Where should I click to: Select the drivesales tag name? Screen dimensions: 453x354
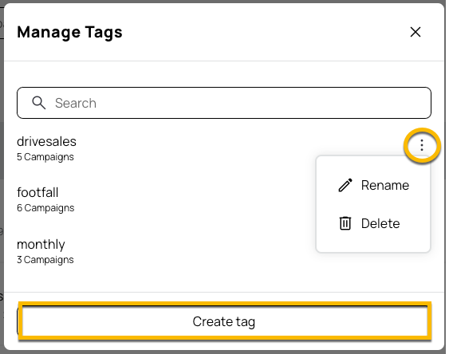click(x=46, y=141)
